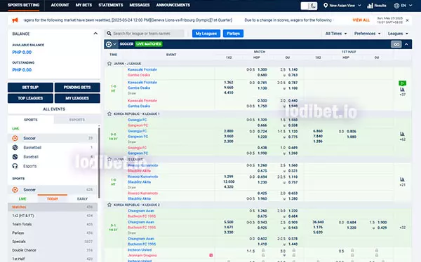
Task: Select the 36.840 first half 1X2 odds
Action: 318,222
